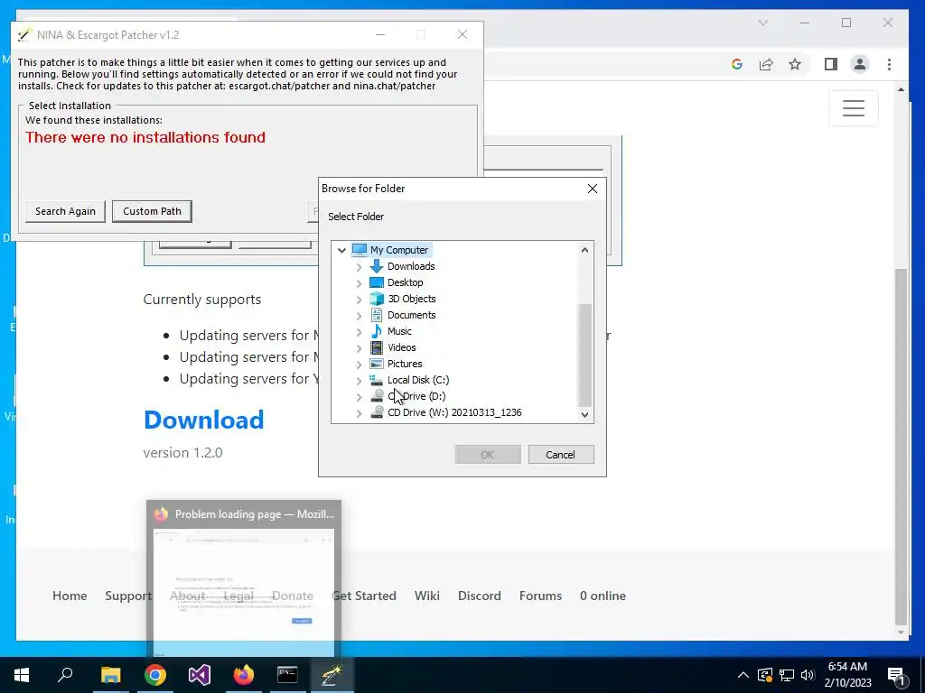The image size is (925, 693).
Task: Open the Get Started footer link
Action: click(x=364, y=596)
